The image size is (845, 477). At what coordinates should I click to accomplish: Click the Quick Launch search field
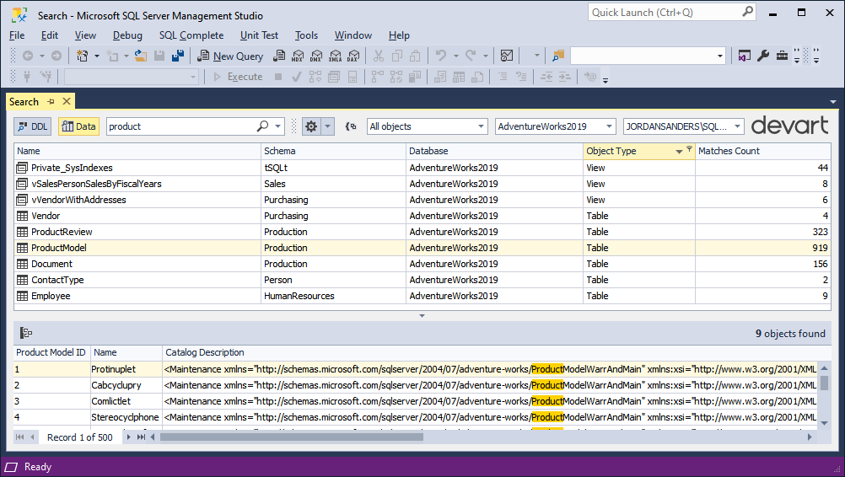pos(671,13)
